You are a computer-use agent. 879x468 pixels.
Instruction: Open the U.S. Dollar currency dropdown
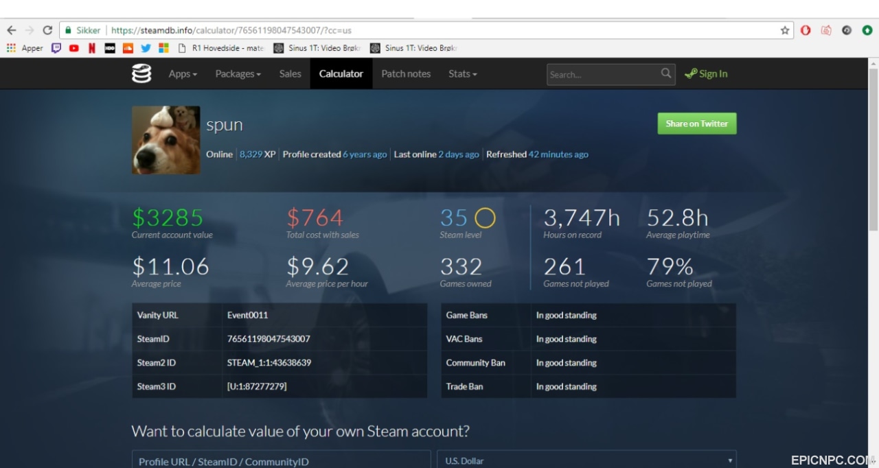(x=586, y=460)
